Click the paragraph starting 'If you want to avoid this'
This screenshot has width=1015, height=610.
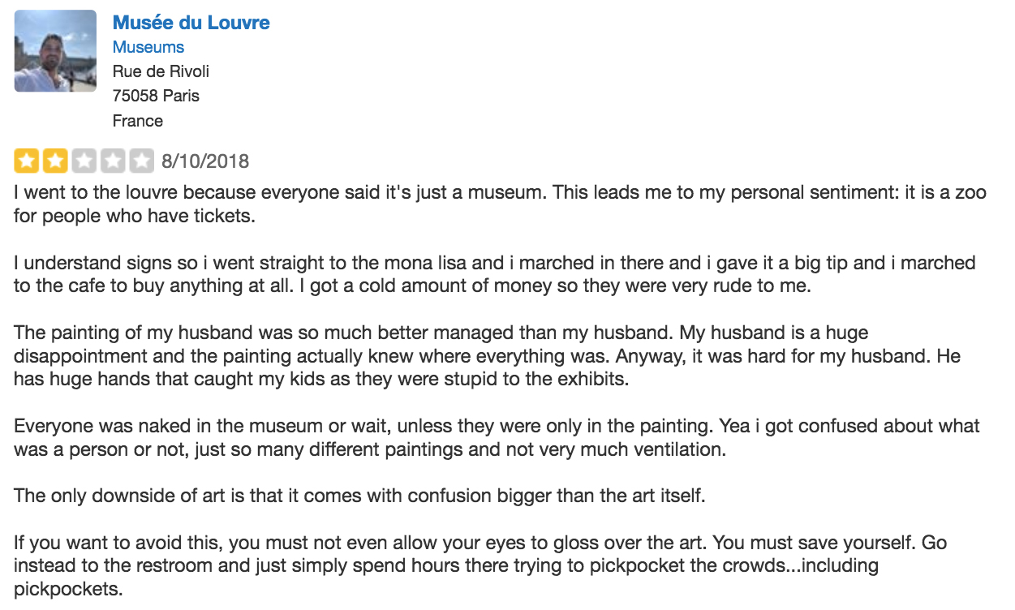(480, 565)
